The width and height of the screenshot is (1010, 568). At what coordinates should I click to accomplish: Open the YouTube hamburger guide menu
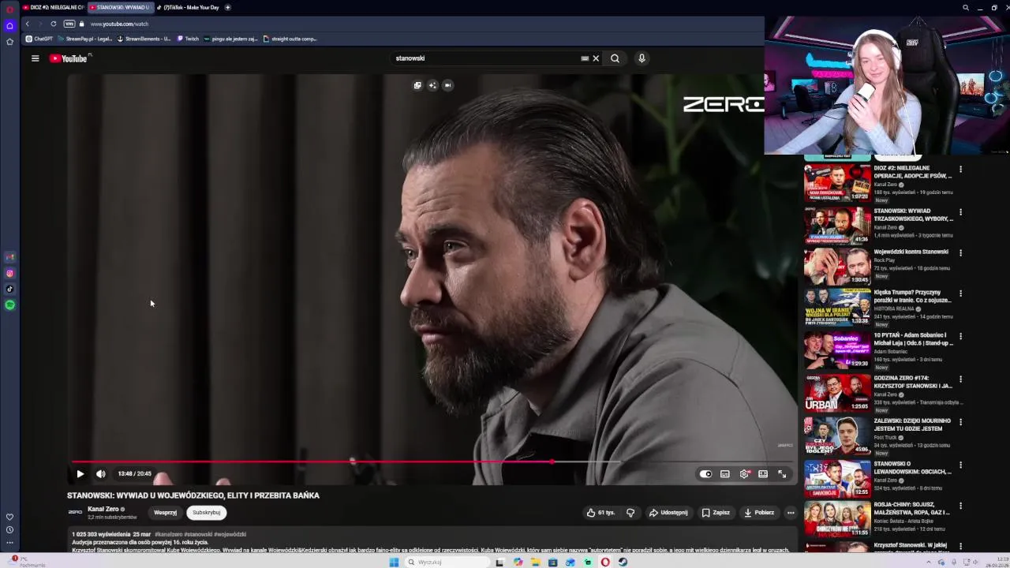click(35, 58)
